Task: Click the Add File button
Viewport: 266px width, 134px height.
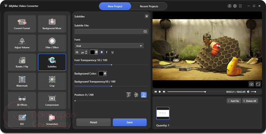Action: 234,101
